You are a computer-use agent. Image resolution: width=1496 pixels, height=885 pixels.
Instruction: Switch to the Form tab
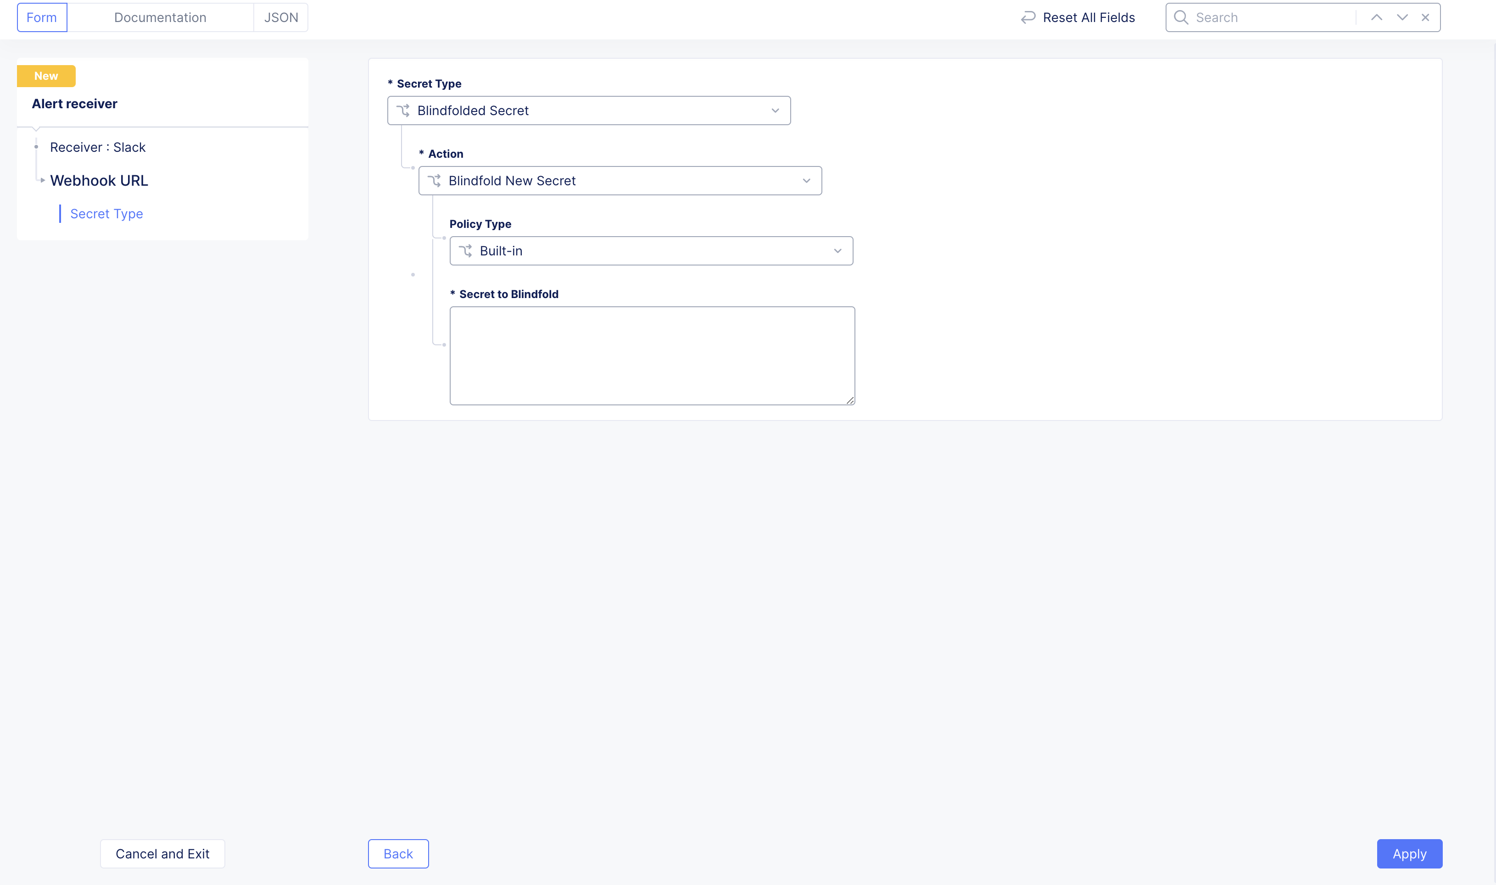[x=41, y=17]
